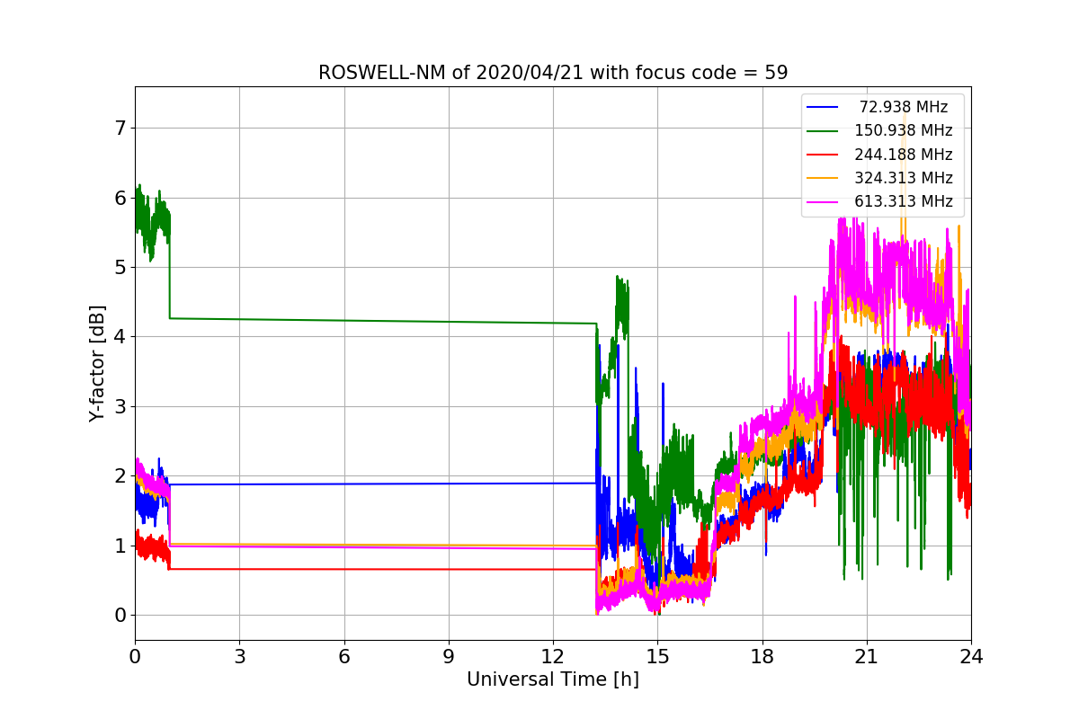
Task: Click x-axis tick label 6
Action: [x=344, y=657]
